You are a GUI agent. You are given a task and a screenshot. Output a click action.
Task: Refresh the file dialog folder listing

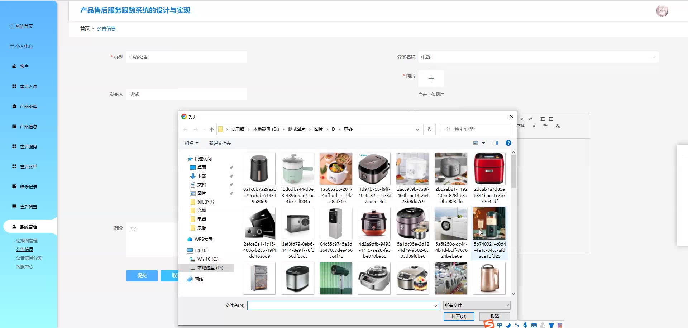click(x=430, y=130)
